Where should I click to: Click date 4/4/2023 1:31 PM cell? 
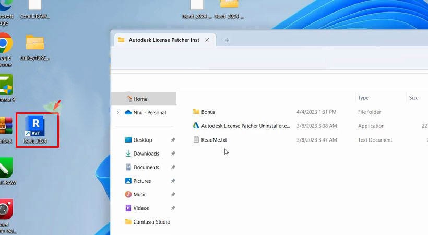coord(316,112)
